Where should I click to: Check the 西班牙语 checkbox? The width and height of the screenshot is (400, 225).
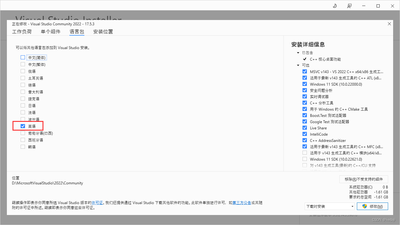23,140
